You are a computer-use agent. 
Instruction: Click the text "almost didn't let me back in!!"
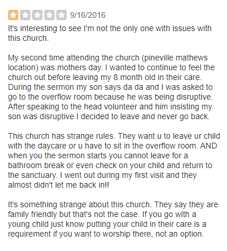coord(59,185)
